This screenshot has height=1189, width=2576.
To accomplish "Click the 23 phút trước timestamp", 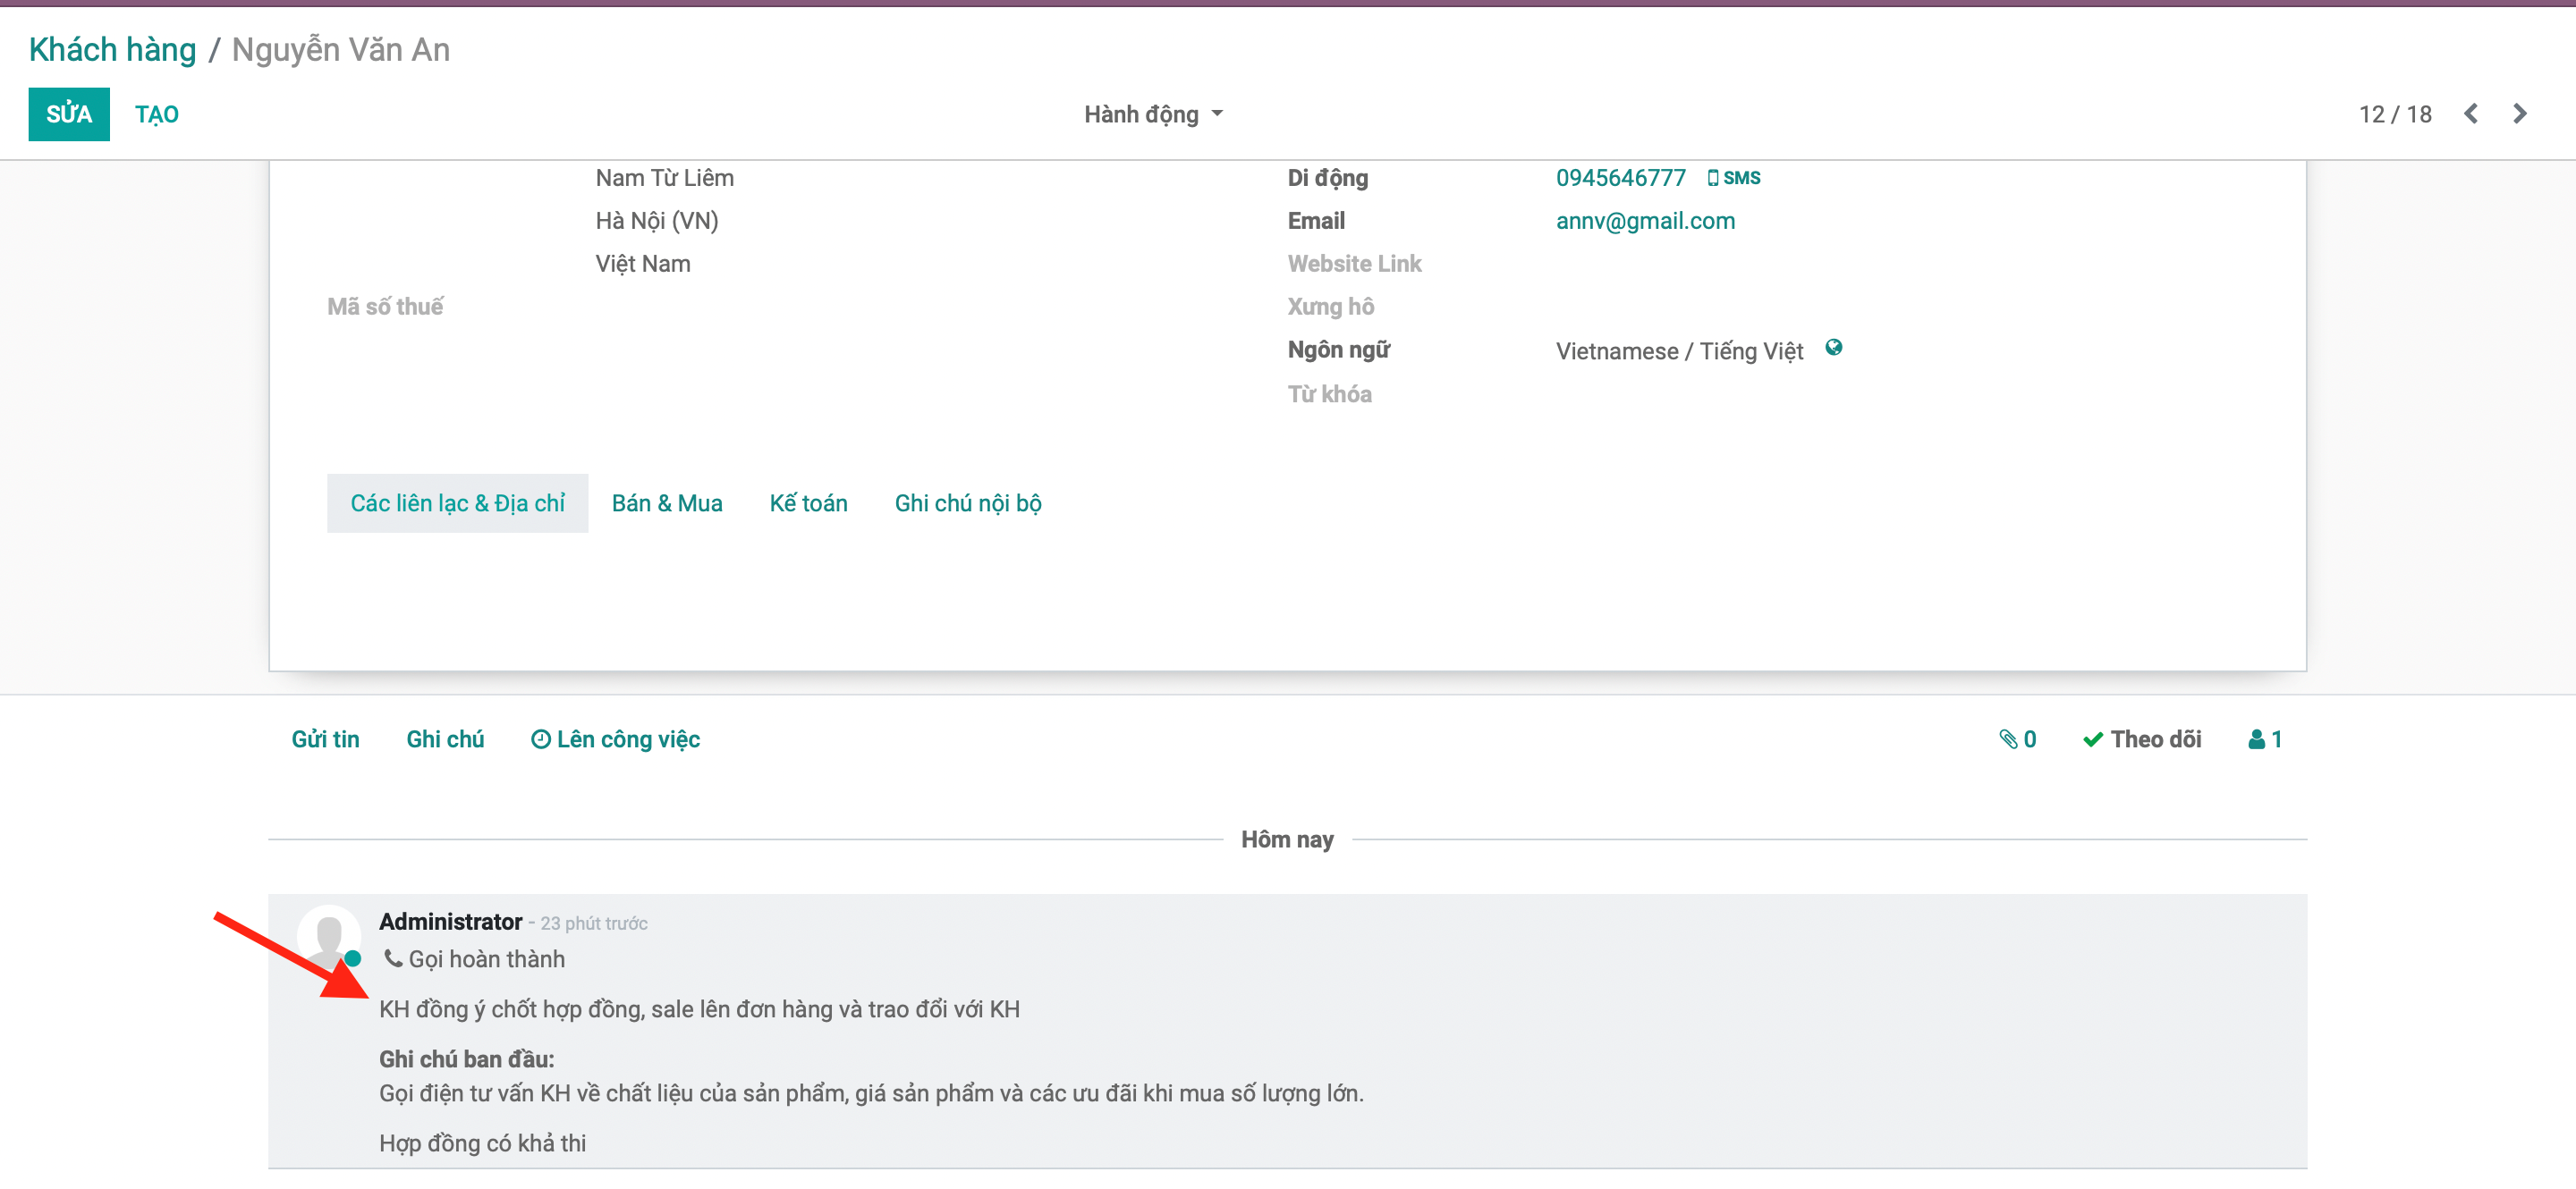I will coord(594,924).
